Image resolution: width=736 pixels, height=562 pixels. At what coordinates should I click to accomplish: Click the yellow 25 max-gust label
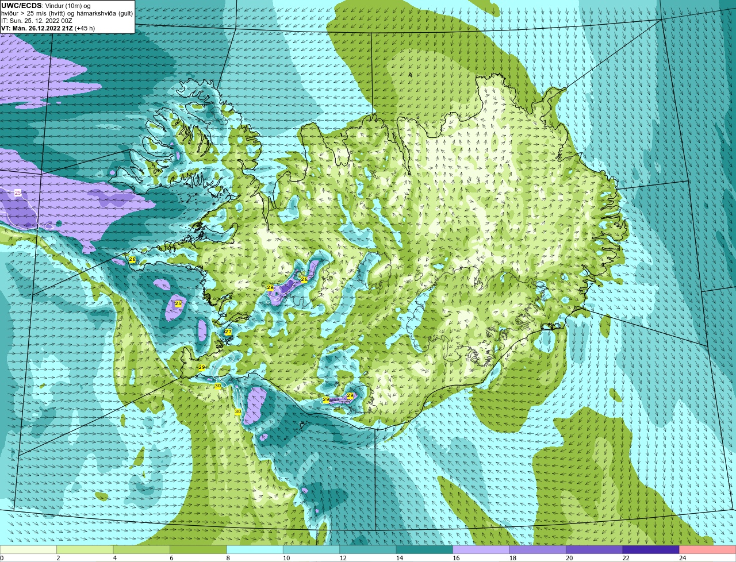pyautogui.click(x=178, y=303)
